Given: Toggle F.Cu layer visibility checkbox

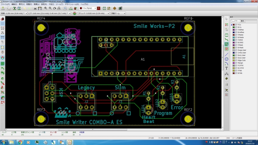Looking at the screenshot, I should (x=236, y=25).
